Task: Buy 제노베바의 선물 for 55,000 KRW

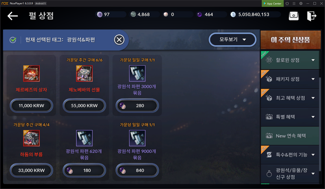Action: point(84,105)
